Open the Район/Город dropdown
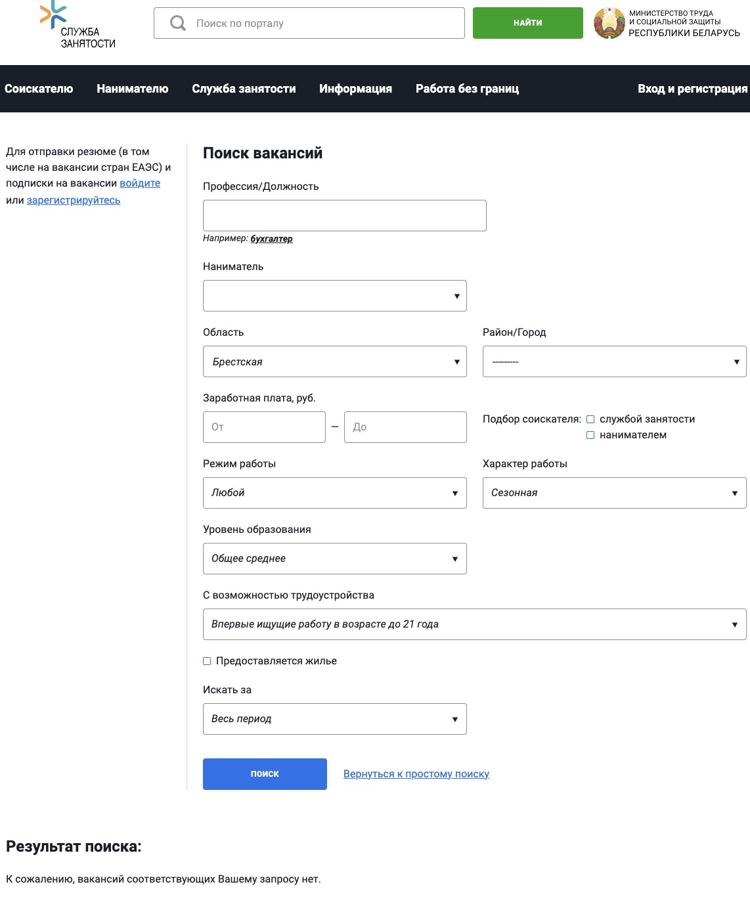Image resolution: width=750 pixels, height=899 pixels. 614,361
